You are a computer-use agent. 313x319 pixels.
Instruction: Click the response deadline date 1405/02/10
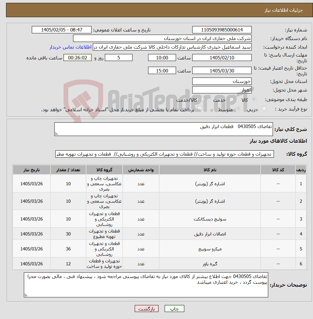[222, 58]
